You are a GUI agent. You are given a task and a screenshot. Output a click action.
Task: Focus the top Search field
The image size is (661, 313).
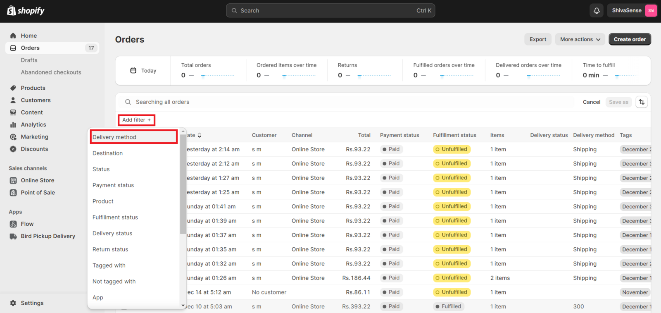tap(330, 11)
